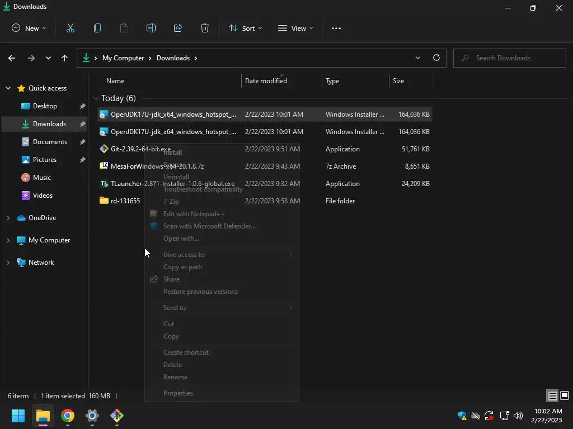Switch to large thumbnails view icon

tap(565, 395)
